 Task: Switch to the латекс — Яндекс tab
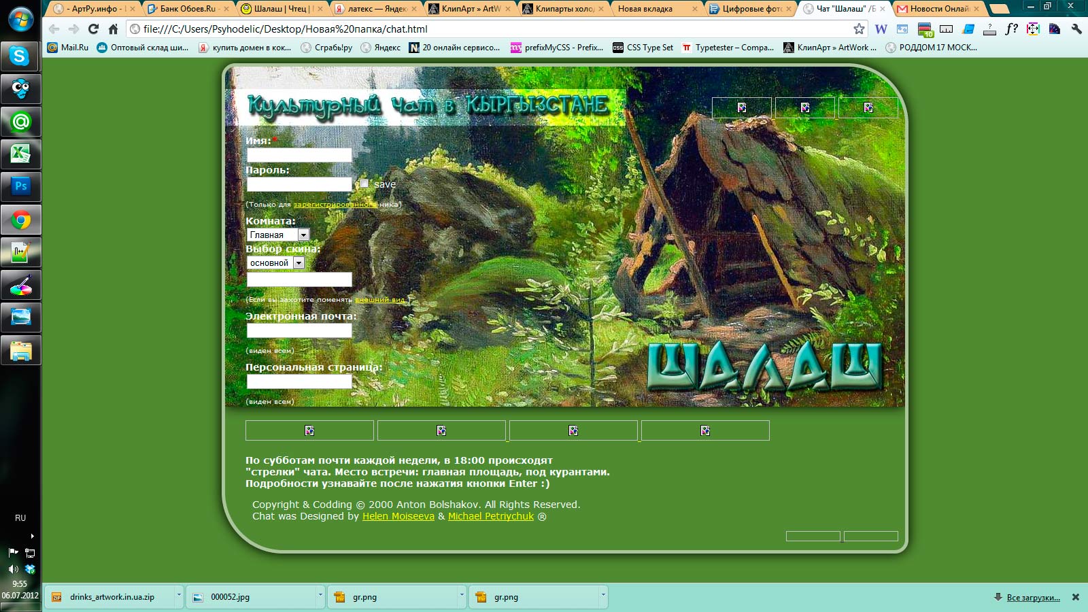[x=375, y=9]
